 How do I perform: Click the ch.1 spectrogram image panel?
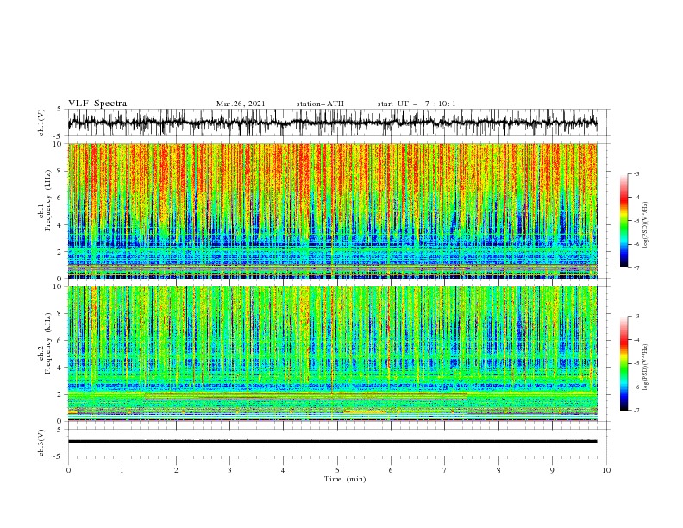pos(332,211)
